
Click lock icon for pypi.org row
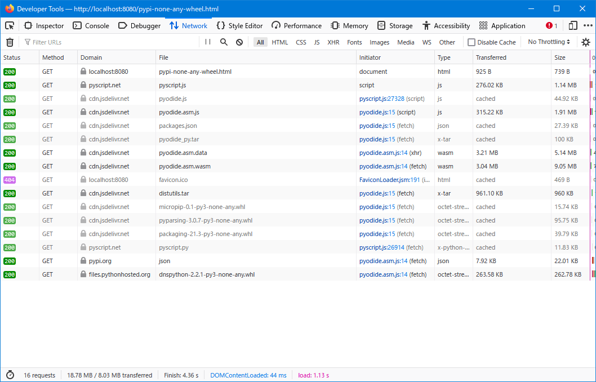click(83, 261)
